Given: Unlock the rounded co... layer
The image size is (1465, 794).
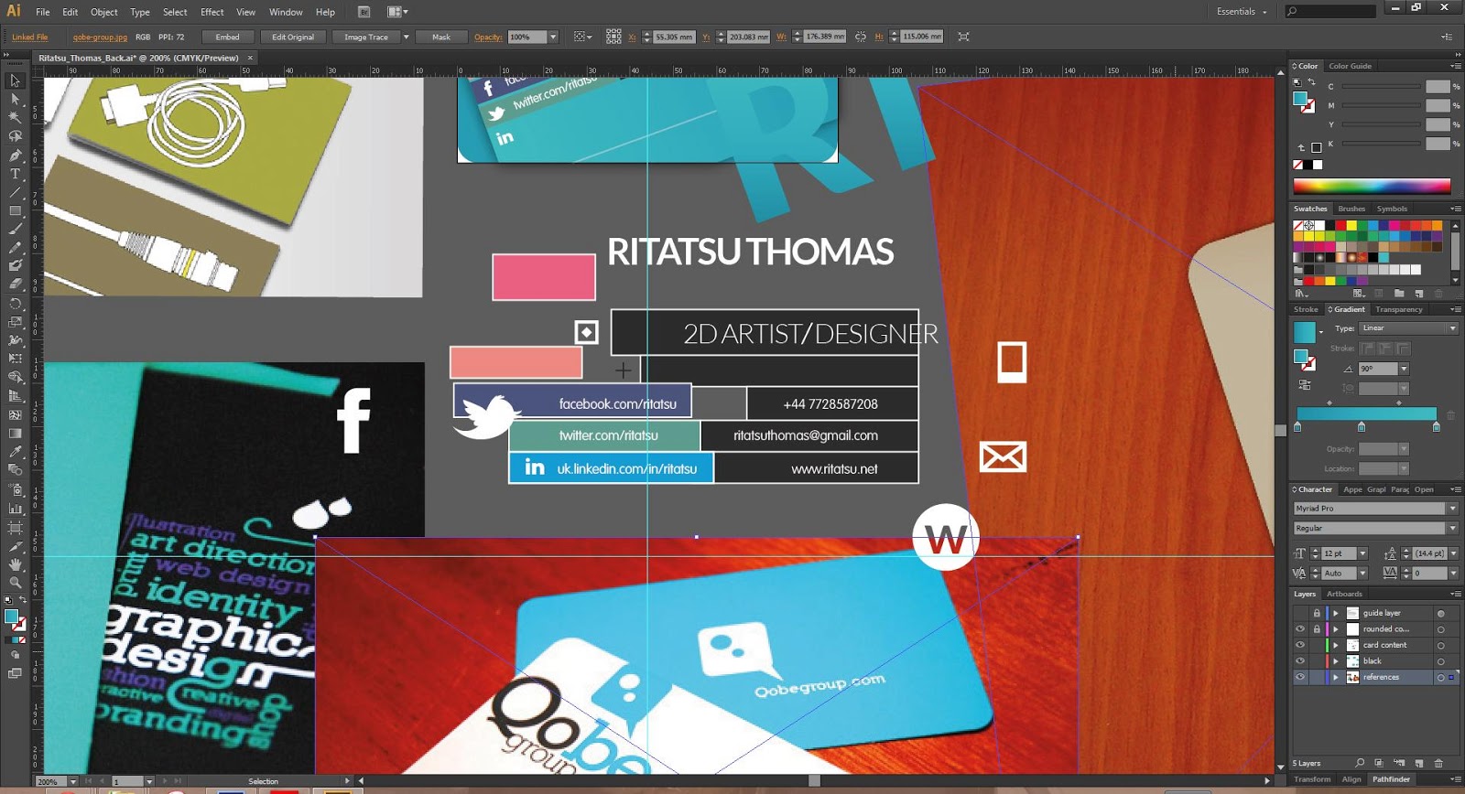Looking at the screenshot, I should pyautogui.click(x=1317, y=629).
